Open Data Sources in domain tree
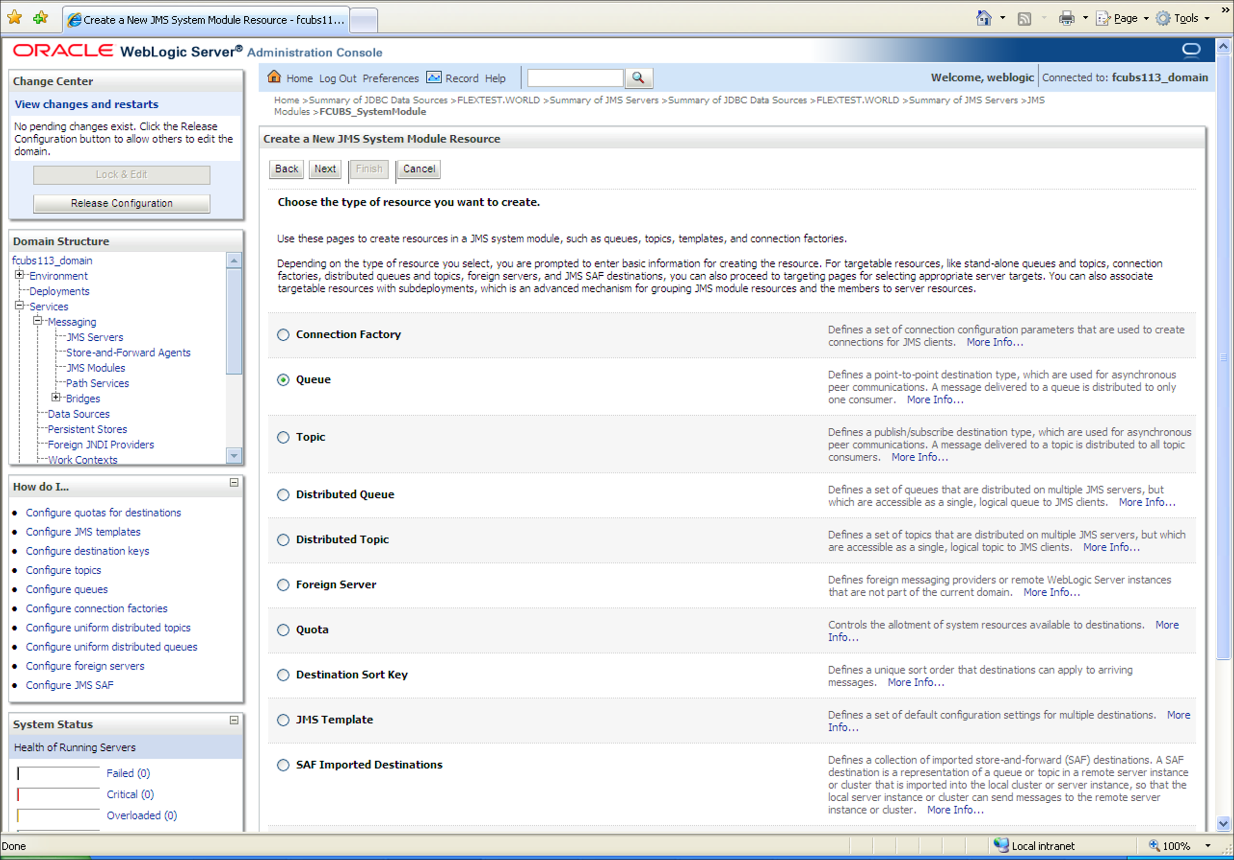The image size is (1234, 860). [x=79, y=414]
